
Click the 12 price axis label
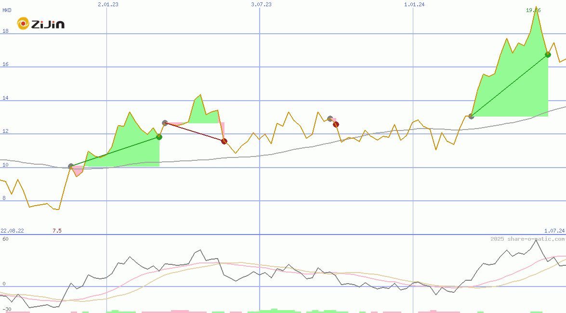(x=5, y=131)
